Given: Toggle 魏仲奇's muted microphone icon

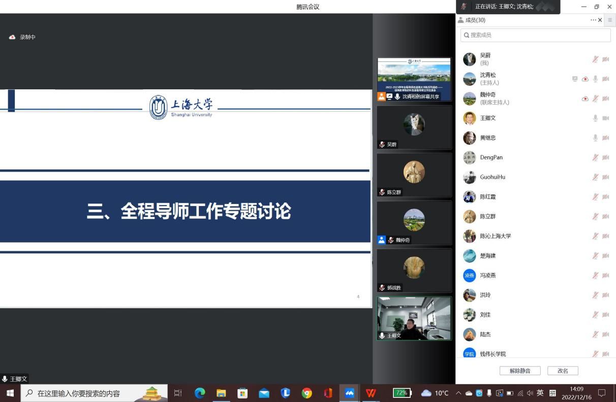Looking at the screenshot, I should click(595, 98).
